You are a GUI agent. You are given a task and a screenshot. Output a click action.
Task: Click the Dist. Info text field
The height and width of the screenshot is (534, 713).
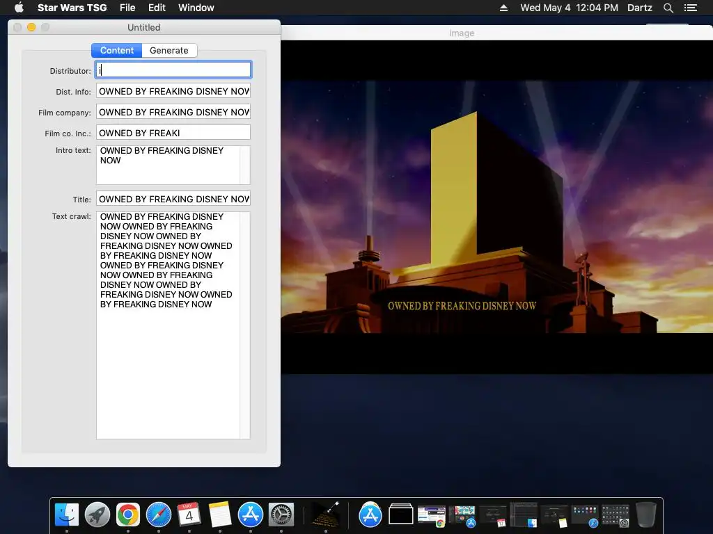click(x=173, y=91)
